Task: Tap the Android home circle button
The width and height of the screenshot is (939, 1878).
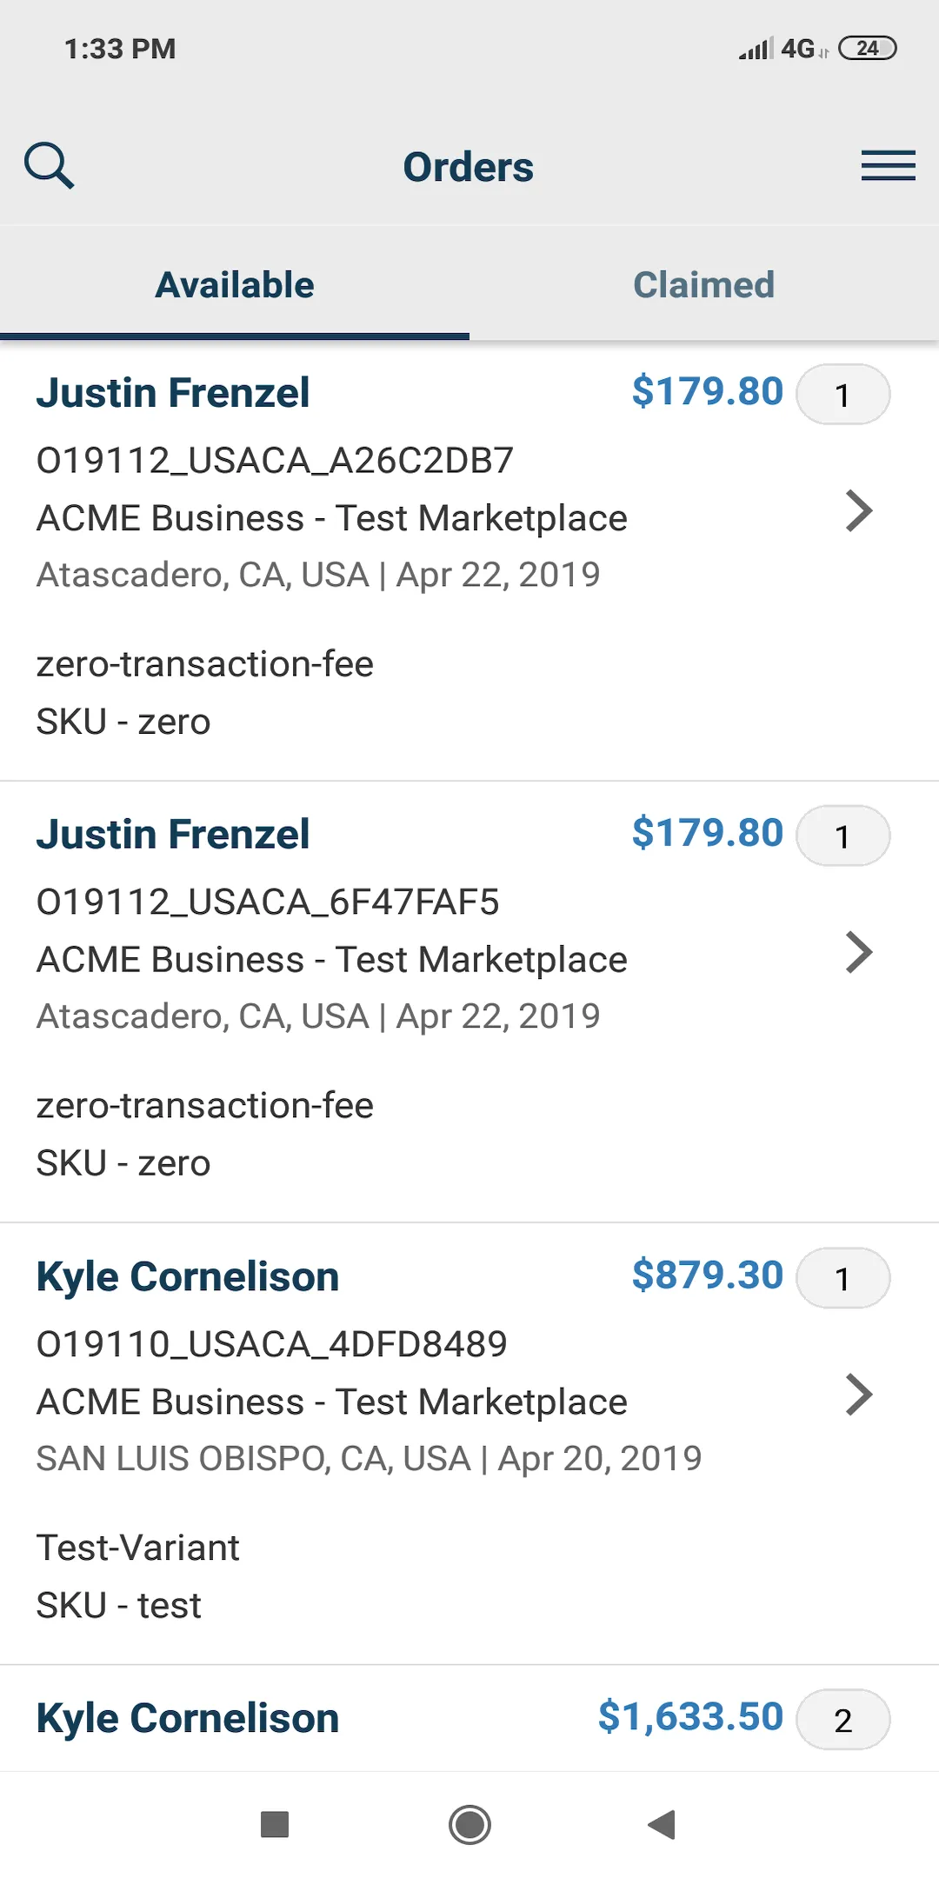Action: [469, 1824]
